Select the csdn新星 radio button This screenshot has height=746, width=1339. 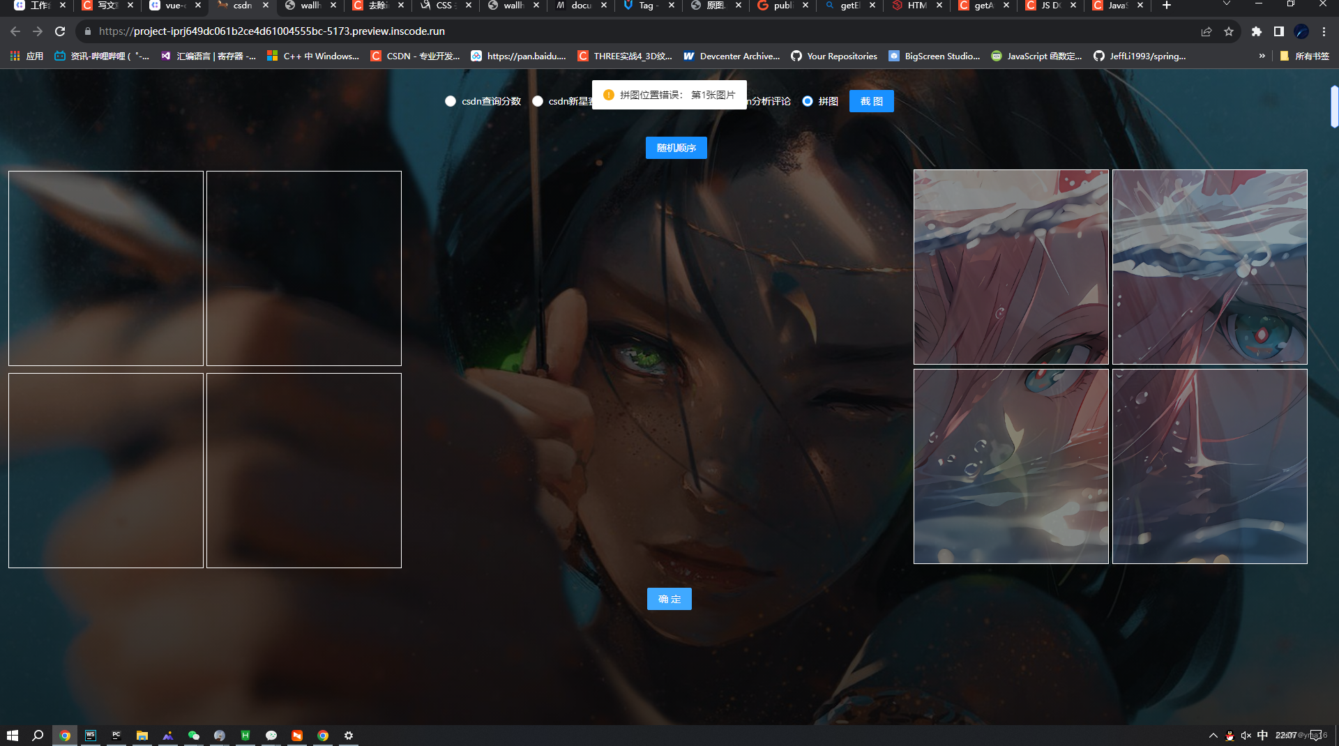(538, 101)
